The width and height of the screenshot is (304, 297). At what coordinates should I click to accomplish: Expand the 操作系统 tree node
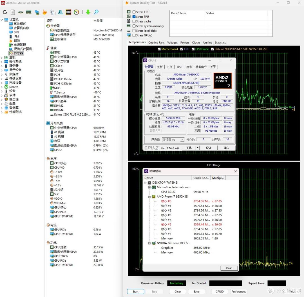pos(2,62)
